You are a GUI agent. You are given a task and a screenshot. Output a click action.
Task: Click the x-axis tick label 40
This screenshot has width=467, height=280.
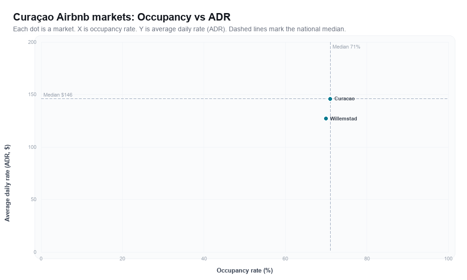coord(204,259)
